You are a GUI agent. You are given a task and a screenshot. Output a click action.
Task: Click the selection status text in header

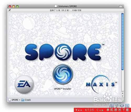tap(65, 10)
